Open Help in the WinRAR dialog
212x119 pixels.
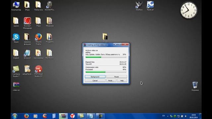[x=122, y=81]
